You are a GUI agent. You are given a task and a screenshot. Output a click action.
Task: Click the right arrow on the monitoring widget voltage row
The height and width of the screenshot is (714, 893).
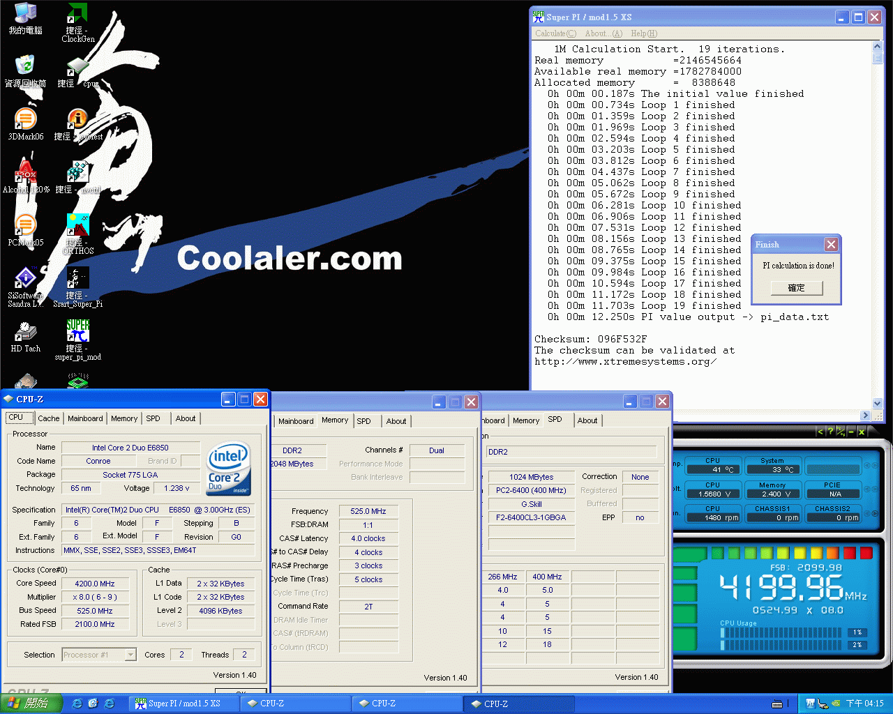(876, 489)
